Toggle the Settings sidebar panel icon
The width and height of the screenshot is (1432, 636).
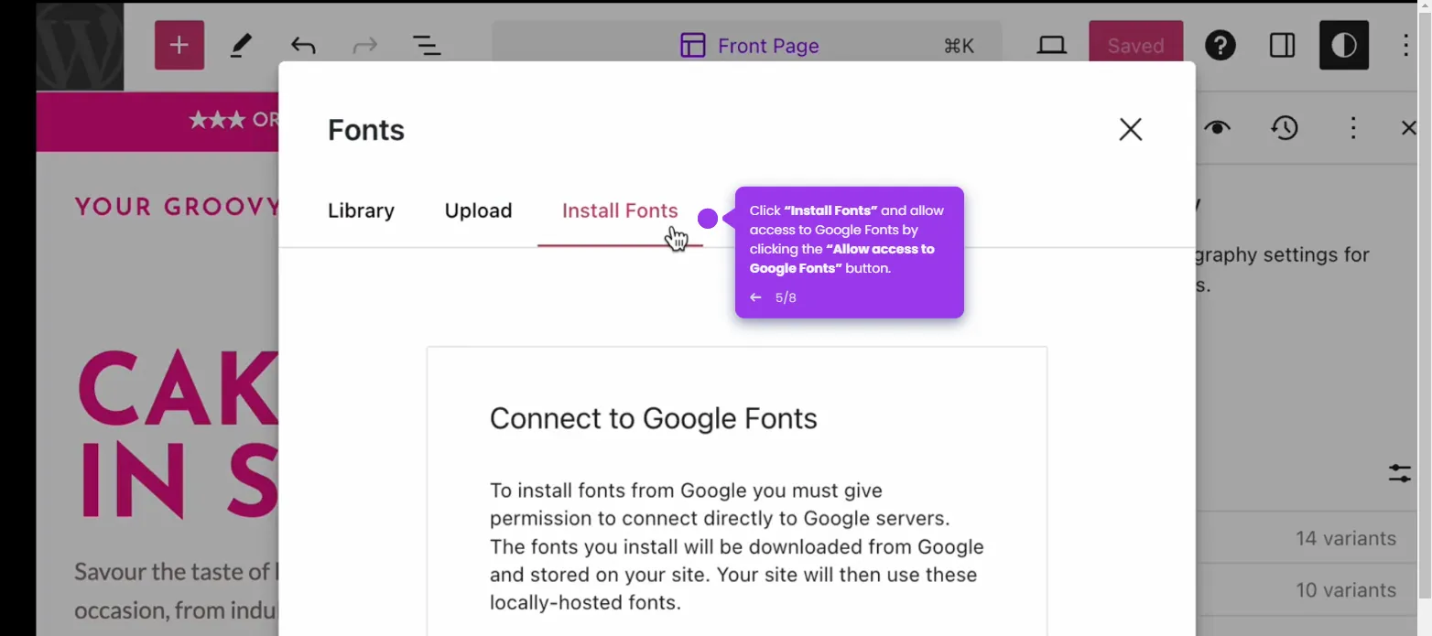[1282, 46]
